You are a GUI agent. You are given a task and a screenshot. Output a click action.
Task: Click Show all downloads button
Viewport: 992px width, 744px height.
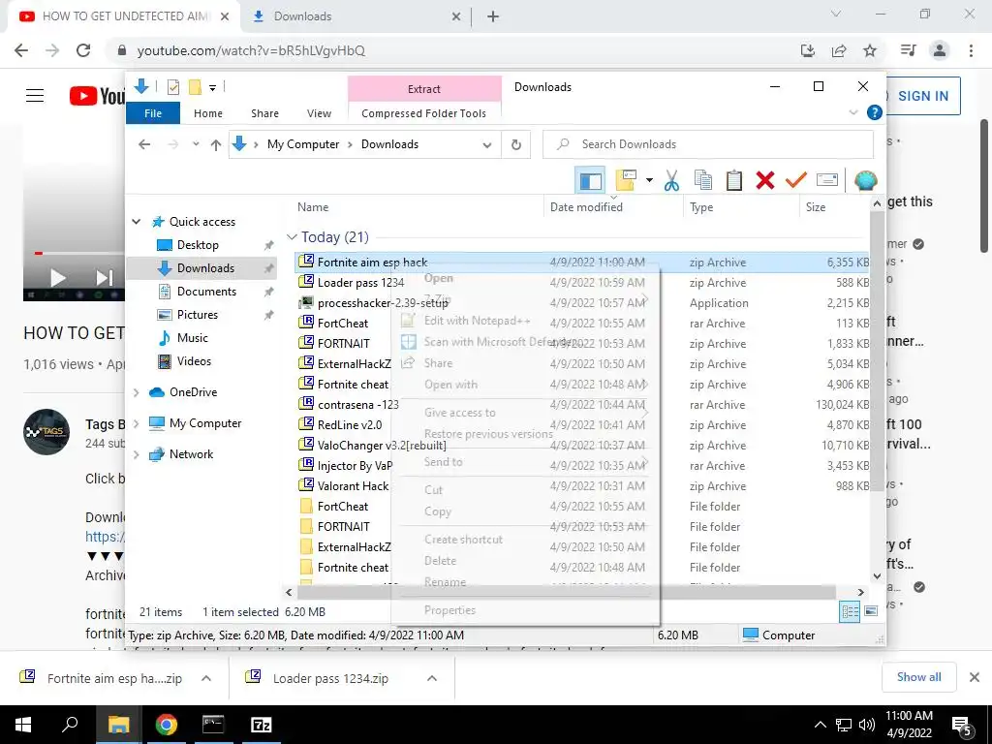918,677
